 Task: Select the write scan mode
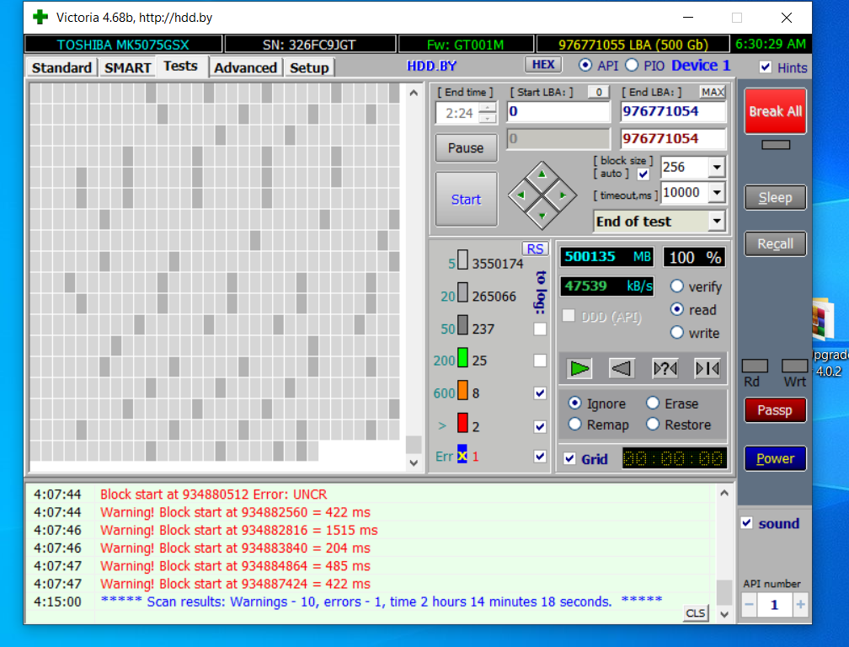point(677,332)
